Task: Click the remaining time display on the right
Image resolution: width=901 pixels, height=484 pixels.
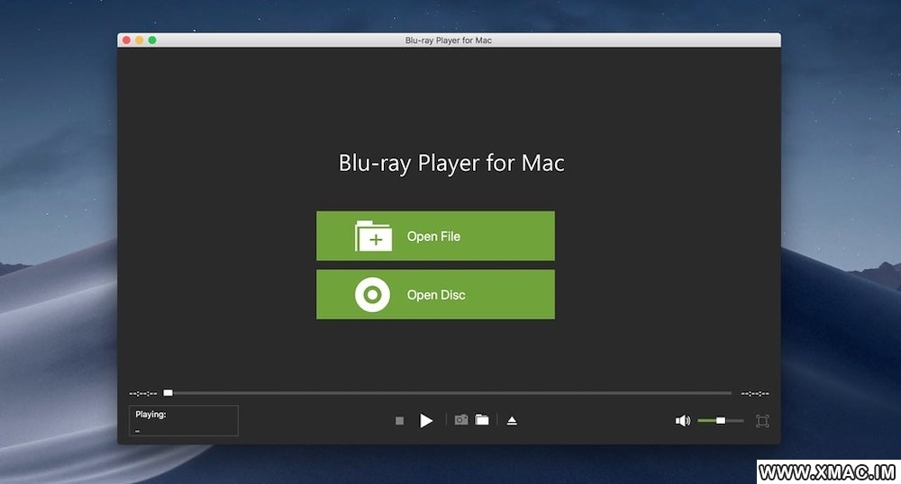Action: (x=755, y=393)
